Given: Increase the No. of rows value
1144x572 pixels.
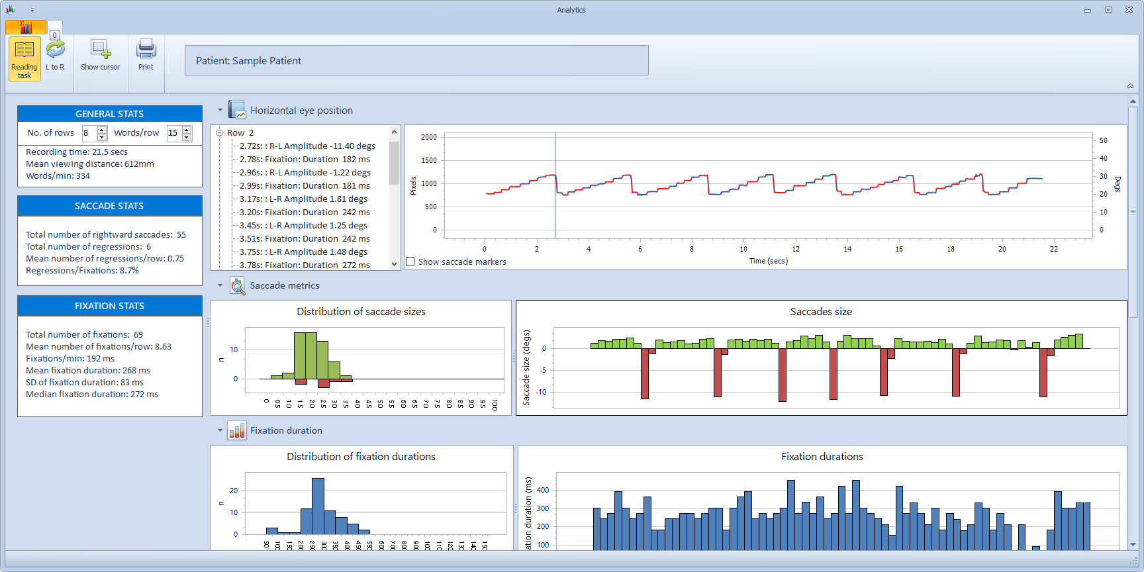Looking at the screenshot, I should coord(102,129).
